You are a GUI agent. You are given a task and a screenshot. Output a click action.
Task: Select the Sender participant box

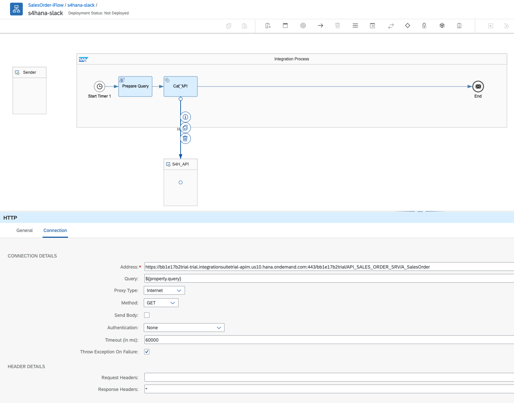tap(29, 91)
